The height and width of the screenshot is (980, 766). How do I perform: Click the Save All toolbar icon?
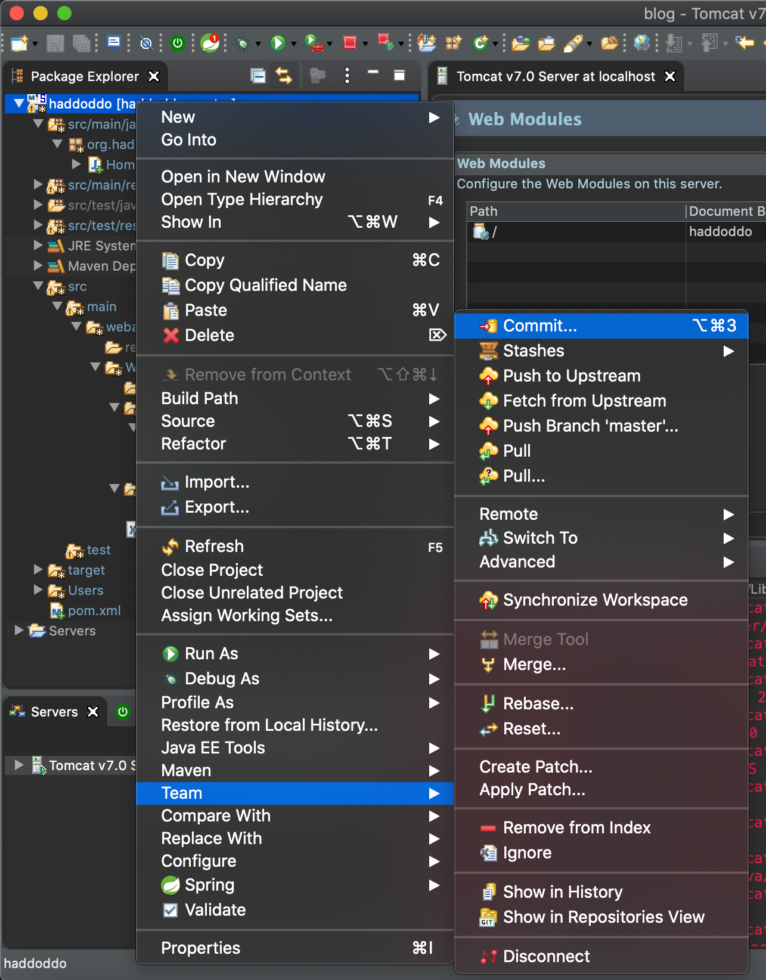(81, 43)
